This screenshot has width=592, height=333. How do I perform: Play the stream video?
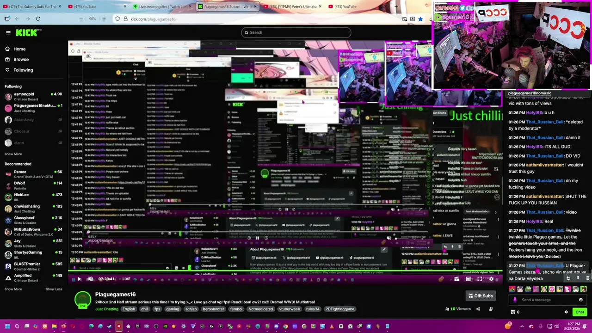click(79, 279)
